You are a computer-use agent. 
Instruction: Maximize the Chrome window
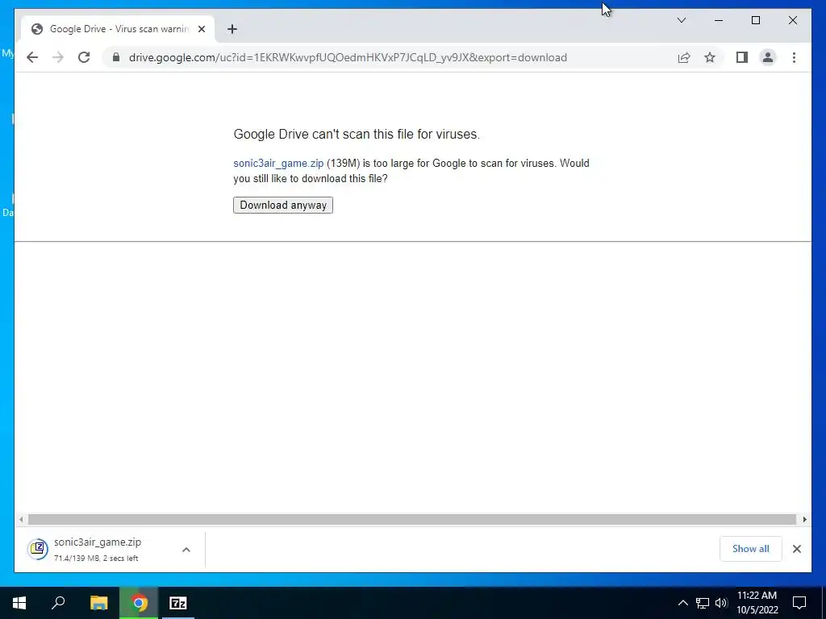[755, 20]
